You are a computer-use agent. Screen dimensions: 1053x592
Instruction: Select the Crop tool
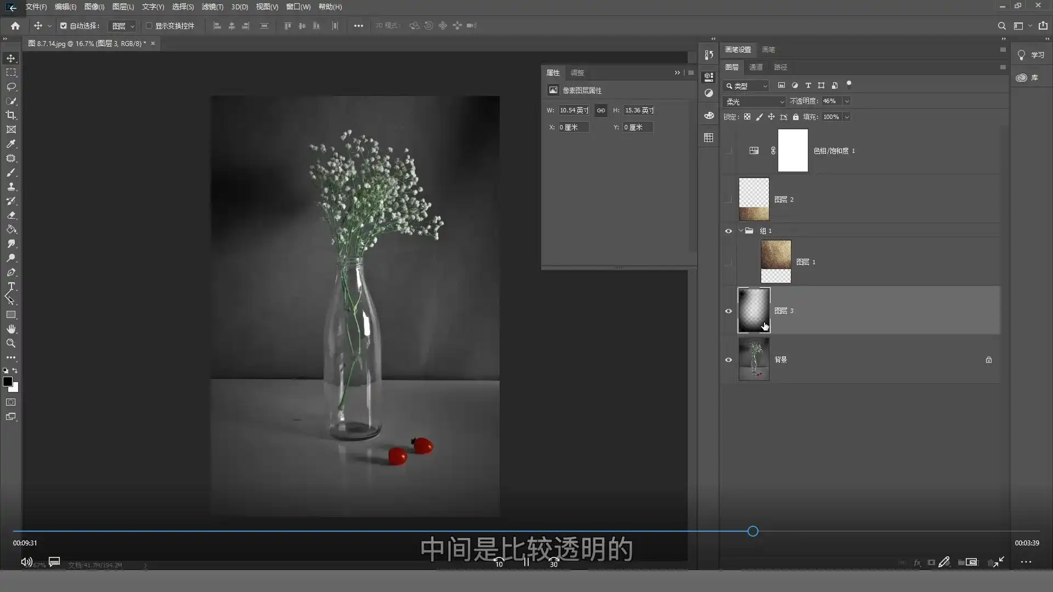coord(11,115)
